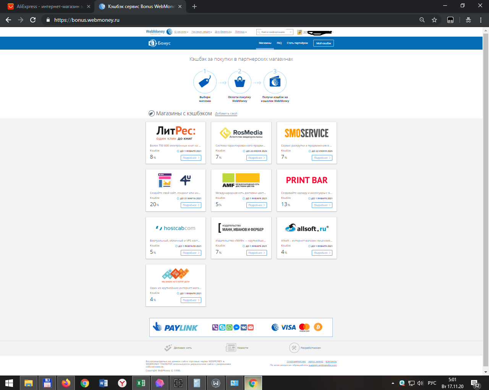Show hidden system tray icons

click(x=393, y=383)
